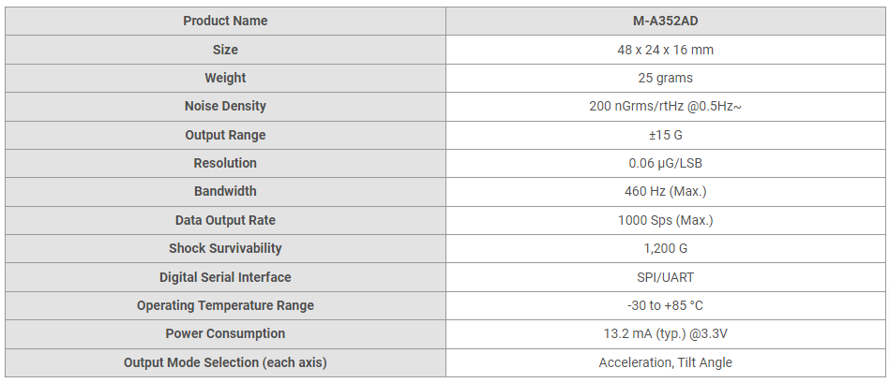The height and width of the screenshot is (383, 889).
Task: Select the Size row label
Action: tap(225, 50)
